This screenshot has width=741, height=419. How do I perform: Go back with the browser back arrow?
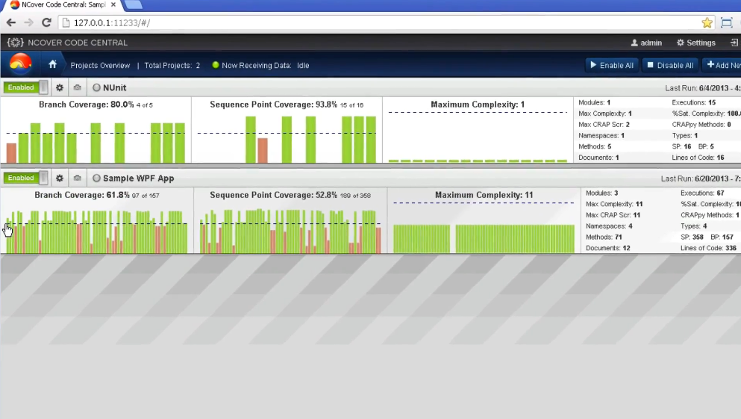click(x=11, y=22)
